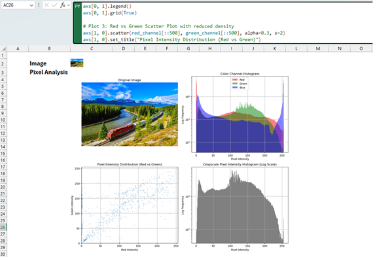Click the Color Channel Histogram chart title
This screenshot has width=373, height=257.
point(240,74)
